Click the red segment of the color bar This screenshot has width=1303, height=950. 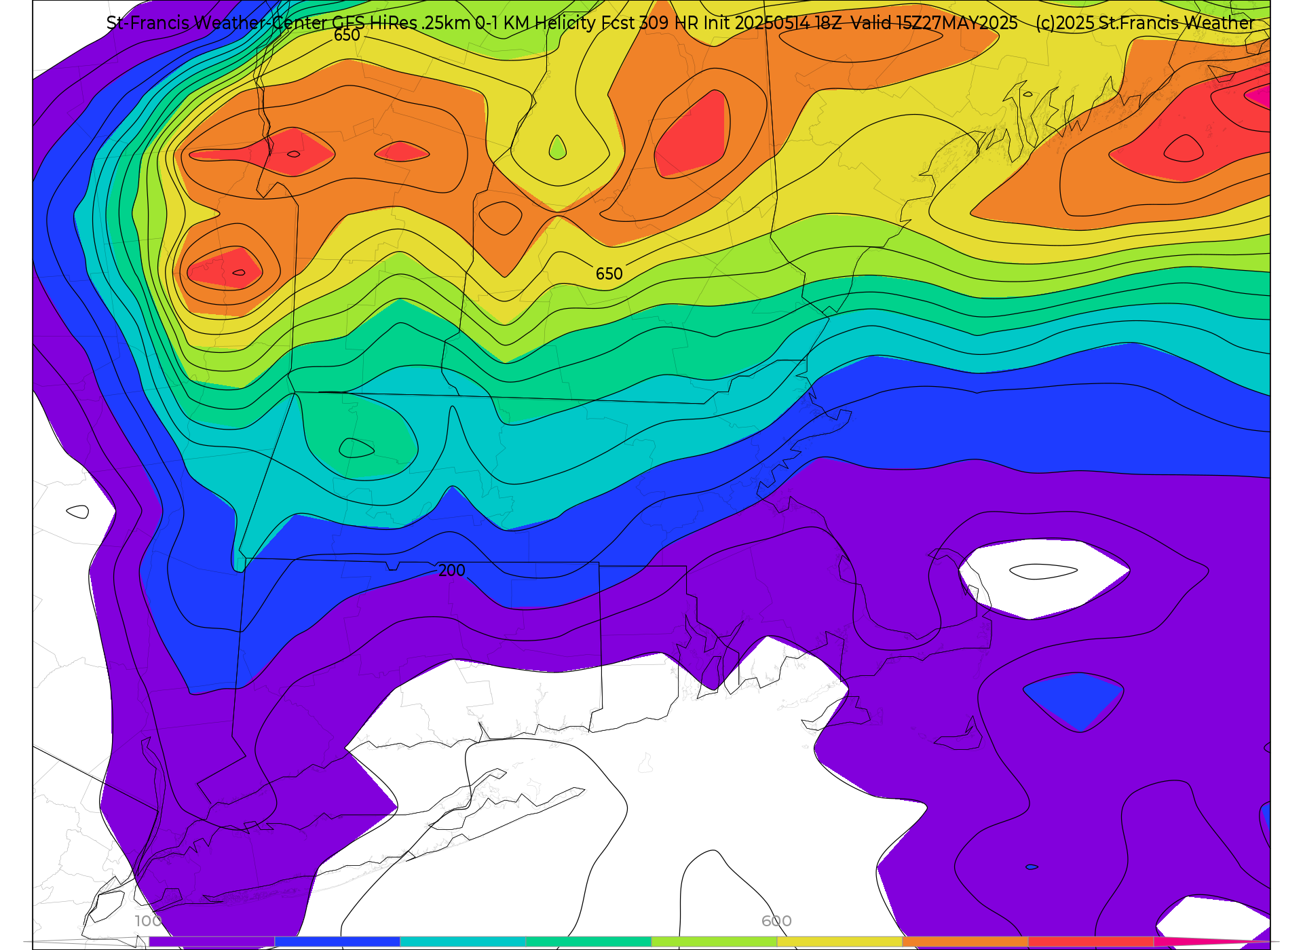[x=1091, y=942]
